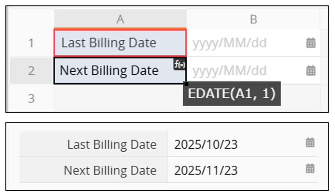Select row 1 header
335x196 pixels.
point(31,43)
